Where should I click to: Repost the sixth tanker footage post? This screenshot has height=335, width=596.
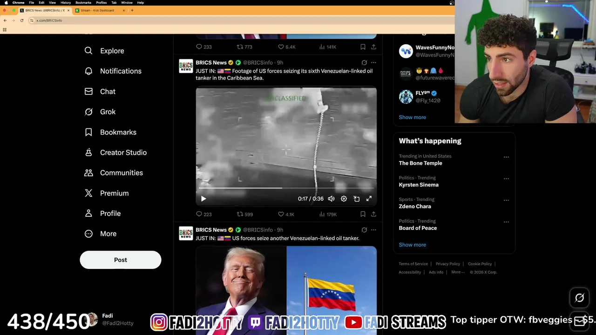245,214
